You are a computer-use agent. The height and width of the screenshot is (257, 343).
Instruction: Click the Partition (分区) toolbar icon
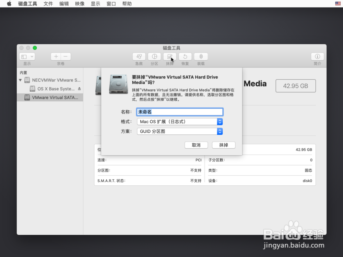point(154,57)
